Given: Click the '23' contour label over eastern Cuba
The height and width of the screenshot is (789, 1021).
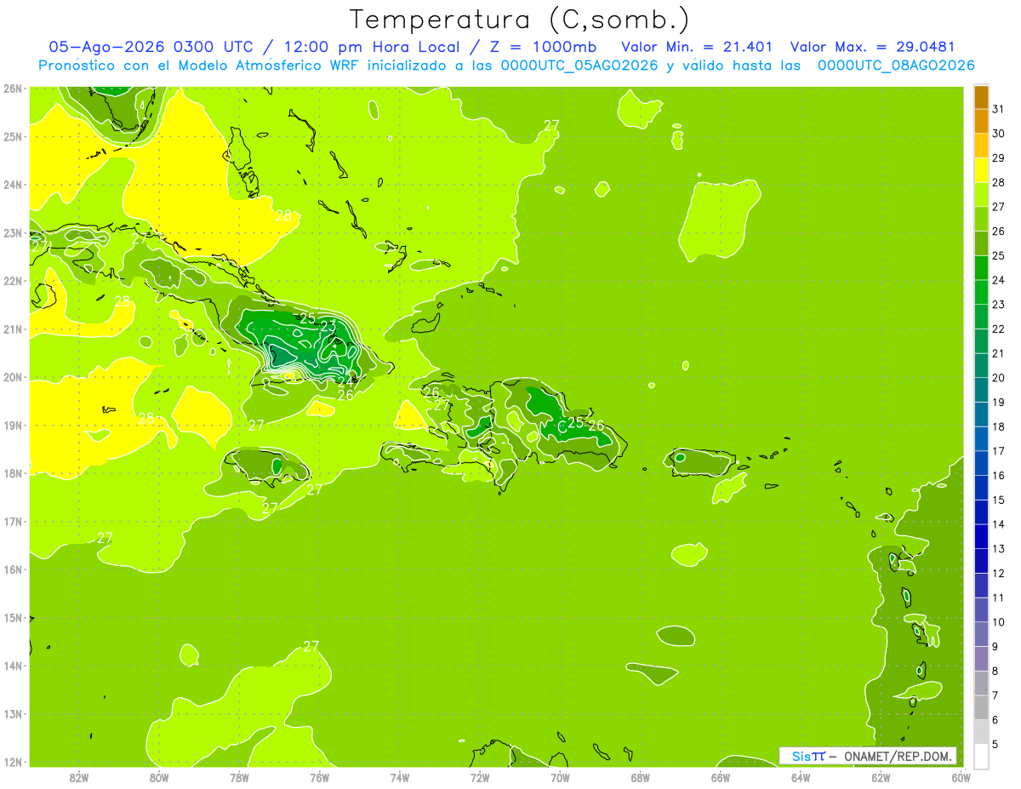Looking at the screenshot, I should pyautogui.click(x=328, y=326).
